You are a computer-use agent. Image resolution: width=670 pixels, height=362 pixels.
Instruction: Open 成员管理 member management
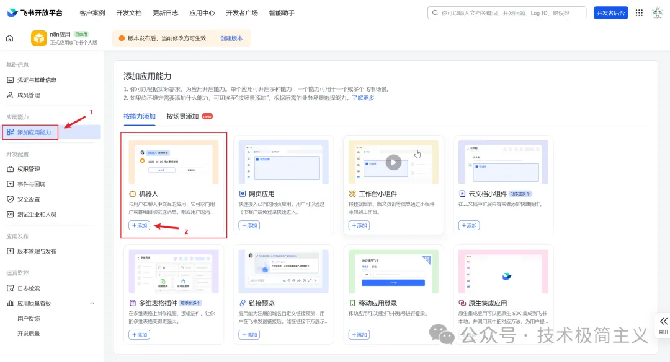pyautogui.click(x=29, y=95)
